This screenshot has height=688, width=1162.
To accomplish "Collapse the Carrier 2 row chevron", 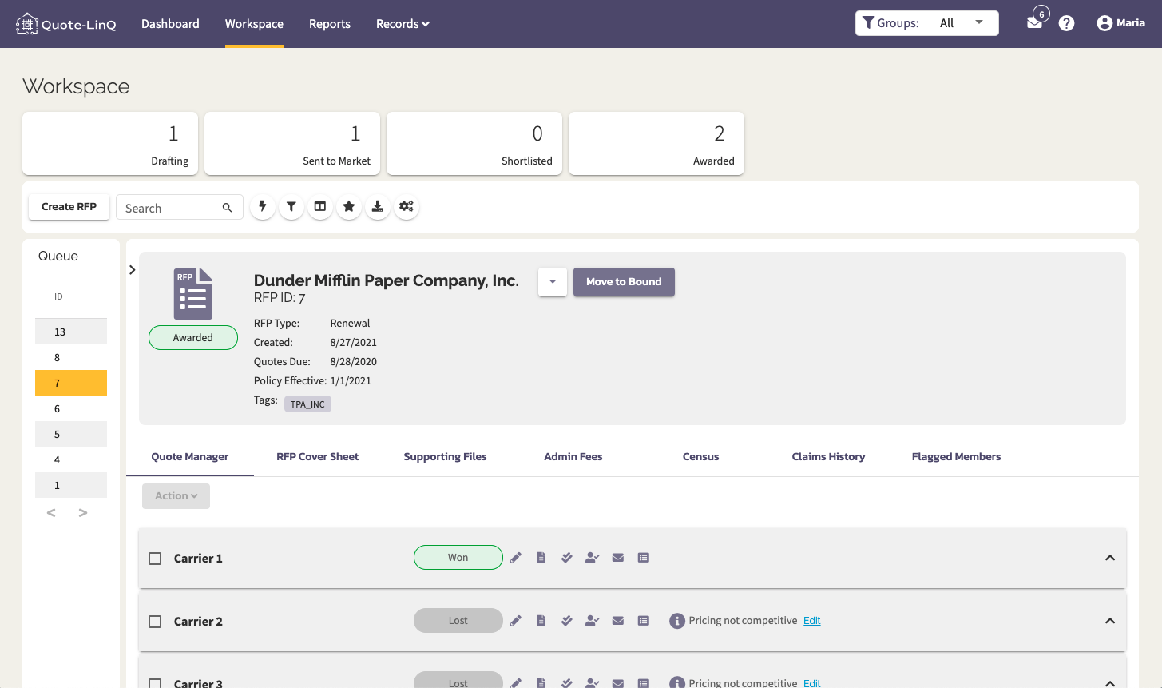I will 1110,621.
